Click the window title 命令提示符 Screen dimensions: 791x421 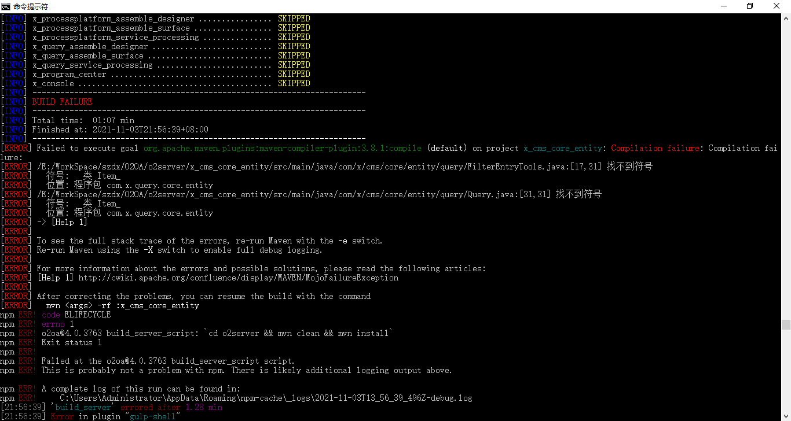(31, 6)
